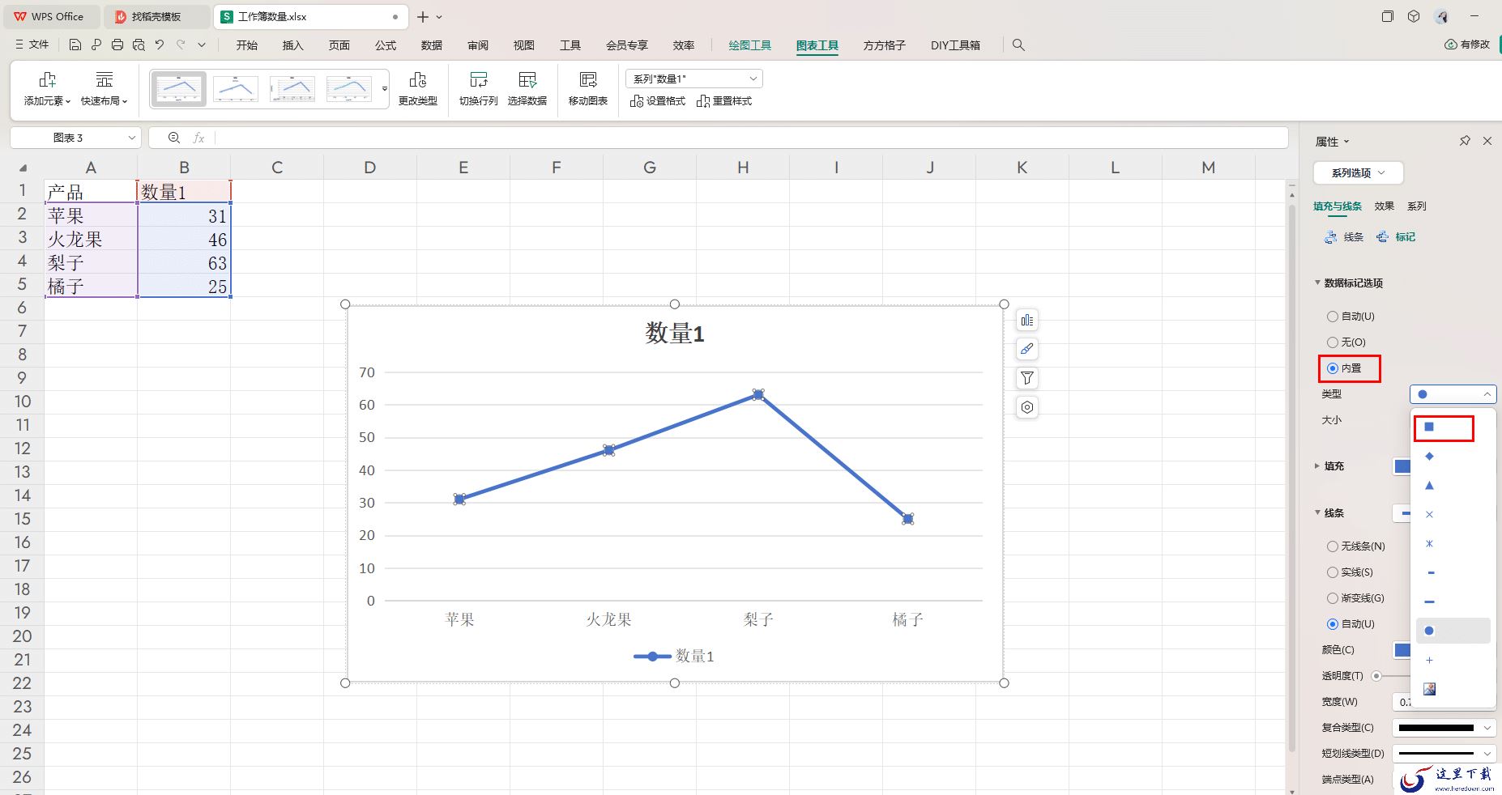1502x795 pixels.
Task: Select the long dash marker type
Action: tap(1429, 602)
